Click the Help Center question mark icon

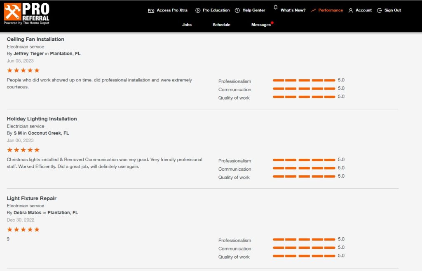point(237,10)
